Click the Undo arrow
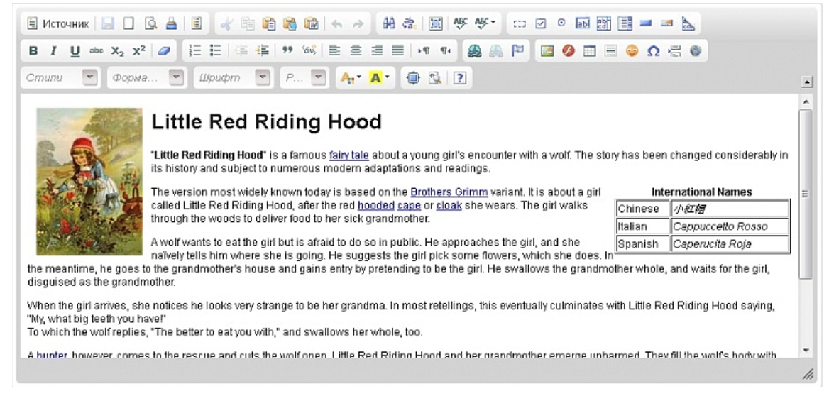The width and height of the screenshot is (829, 396). [x=336, y=24]
